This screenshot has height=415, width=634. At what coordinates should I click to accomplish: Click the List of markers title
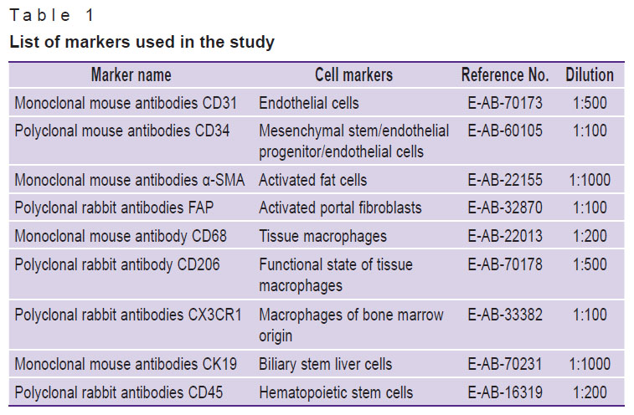click(142, 42)
